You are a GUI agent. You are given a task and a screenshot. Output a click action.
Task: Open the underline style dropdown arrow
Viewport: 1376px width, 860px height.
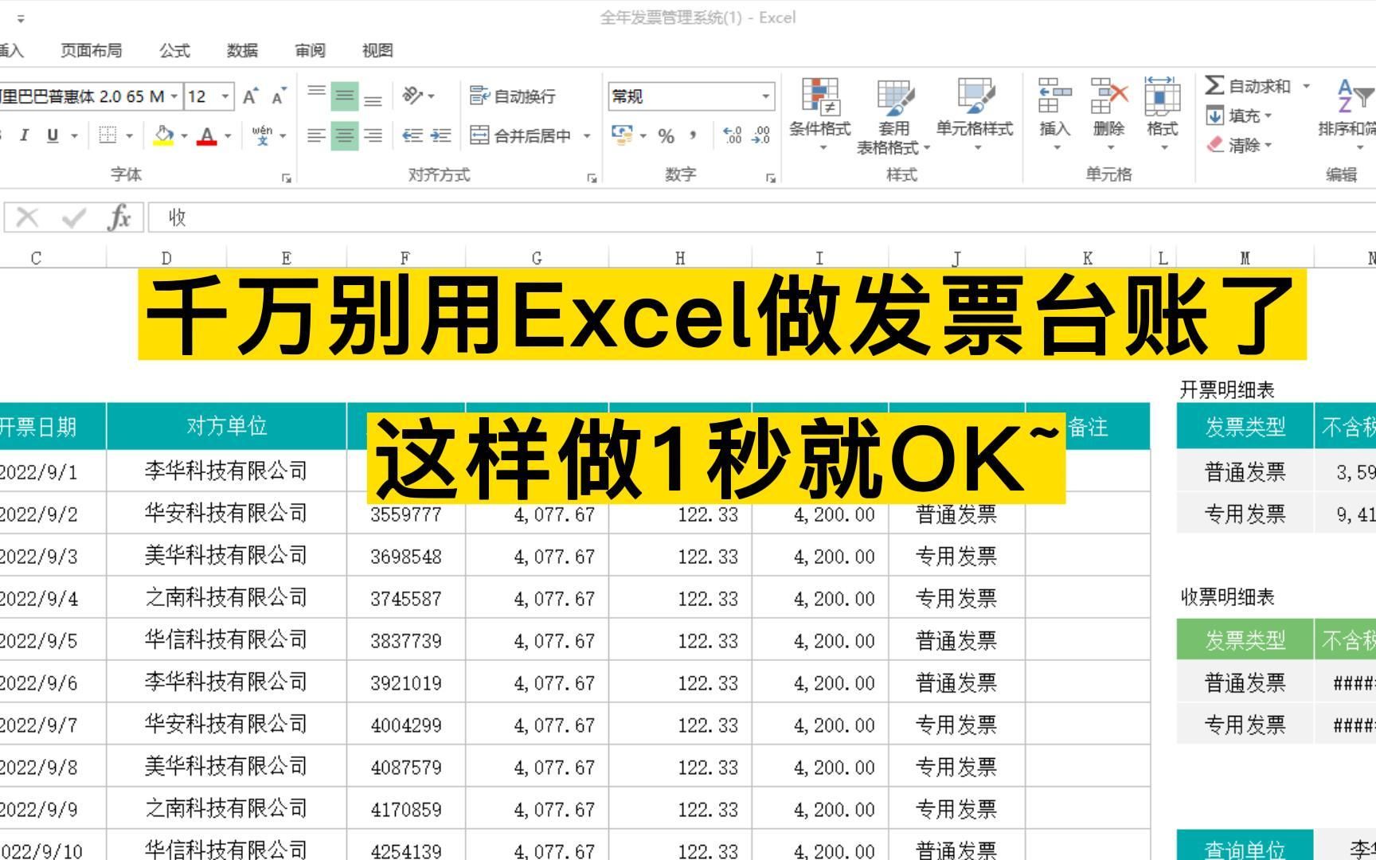[x=74, y=136]
